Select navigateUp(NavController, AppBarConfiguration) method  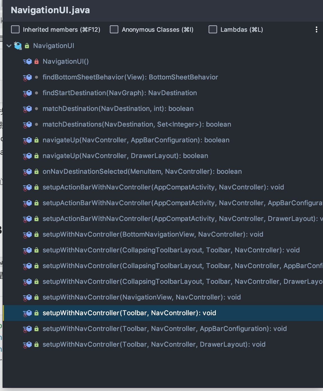(163, 140)
